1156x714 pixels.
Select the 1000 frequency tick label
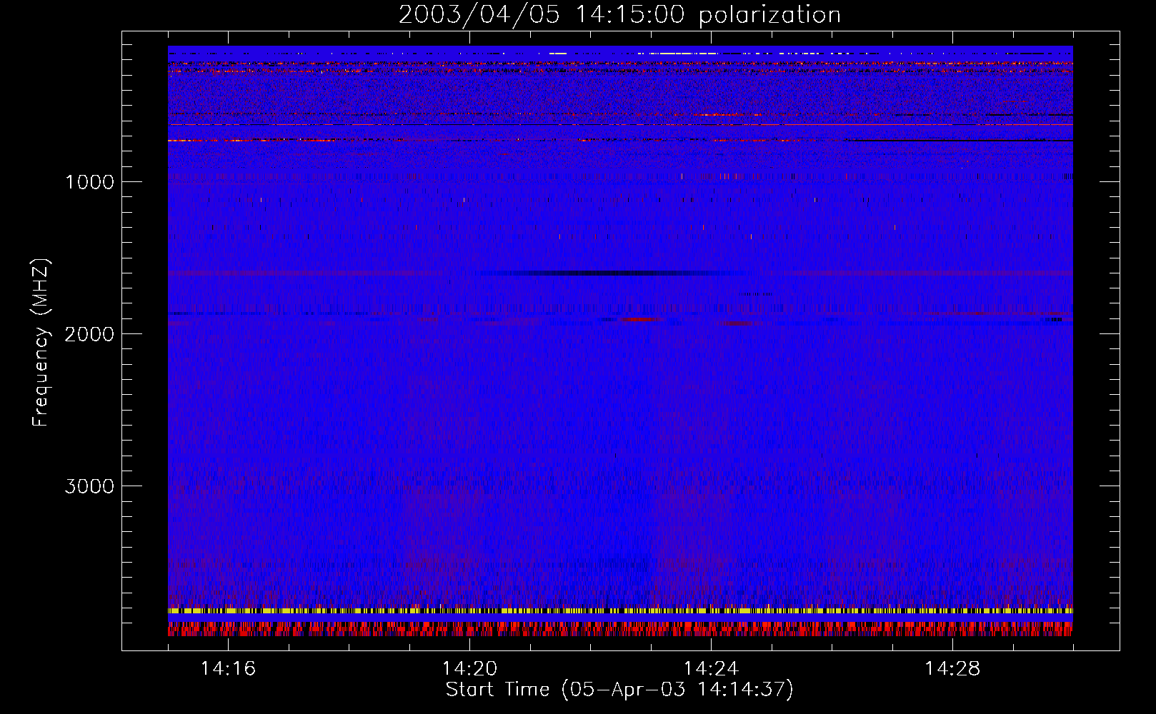pyautogui.click(x=89, y=182)
